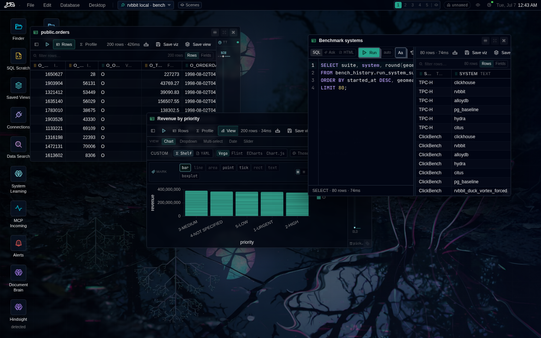Screen dimensions: 541x338
Task: Select the tick mark type
Action: [244, 168]
